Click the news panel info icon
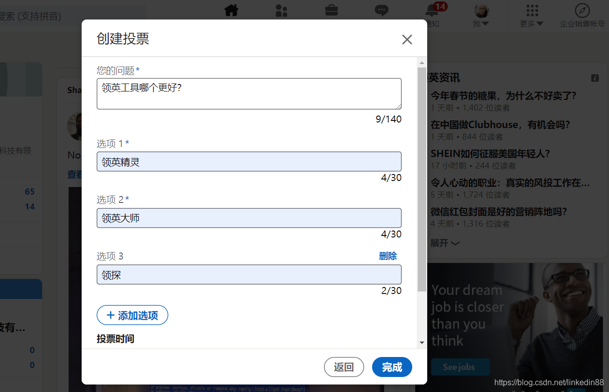609x392 pixels. tap(595, 78)
